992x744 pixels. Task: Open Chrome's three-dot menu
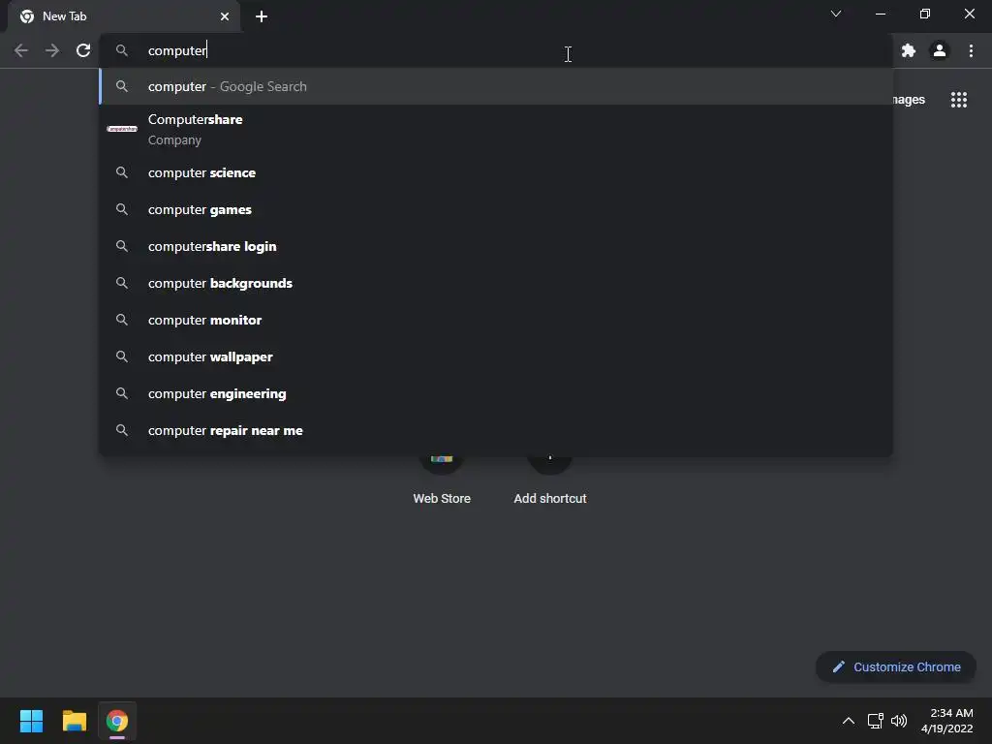pos(971,50)
